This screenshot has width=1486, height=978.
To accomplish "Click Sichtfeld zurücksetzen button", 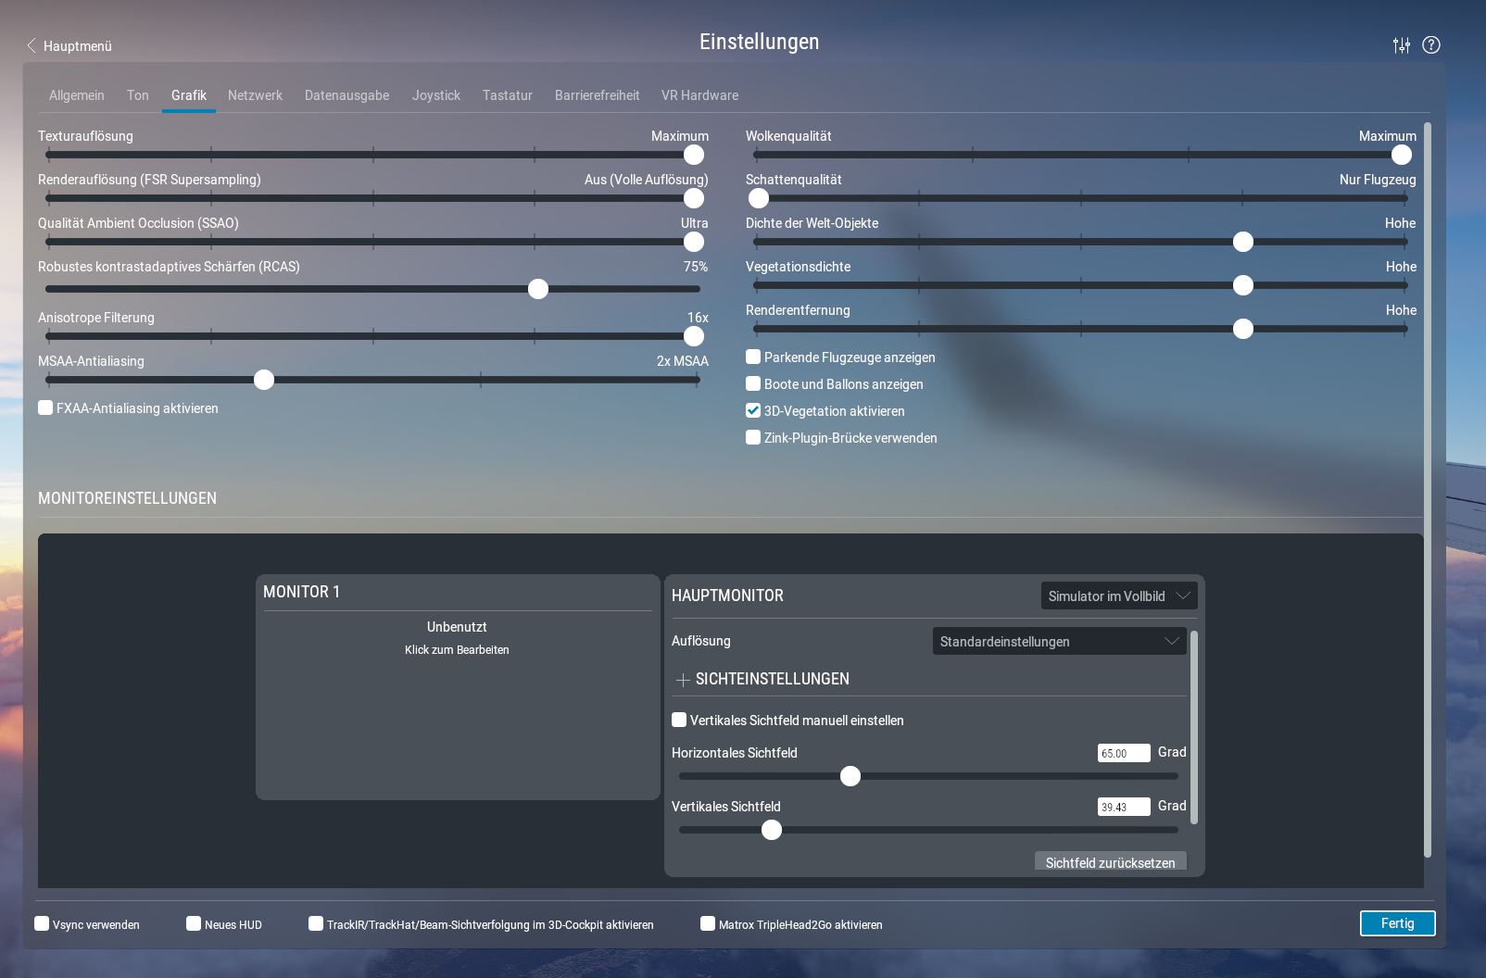I will [x=1110, y=862].
